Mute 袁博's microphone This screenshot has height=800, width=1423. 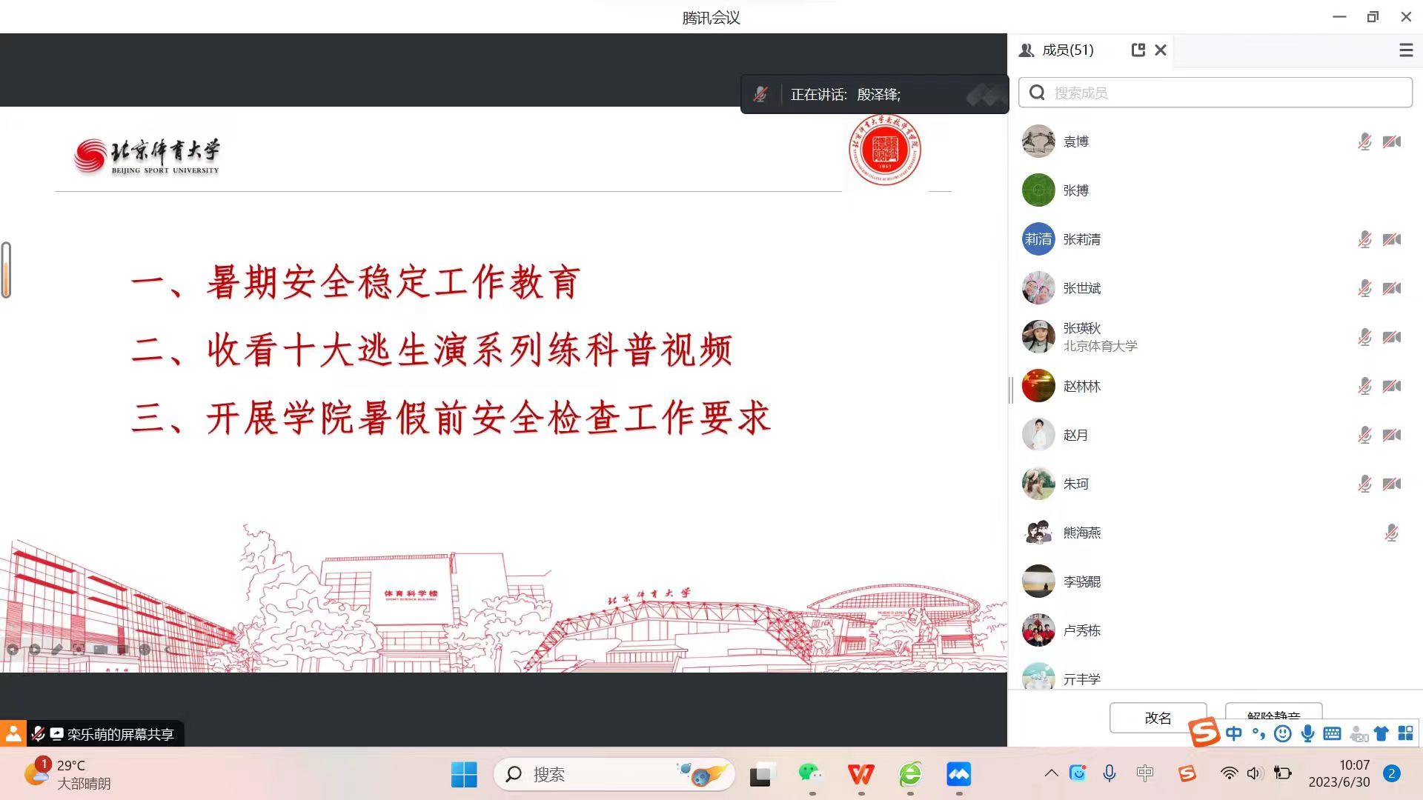click(x=1364, y=141)
